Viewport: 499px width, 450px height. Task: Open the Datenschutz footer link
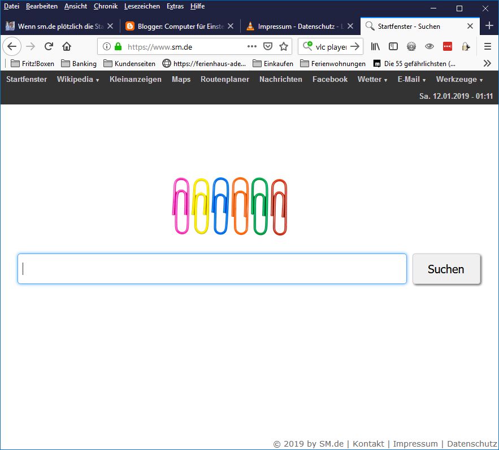tap(472, 444)
